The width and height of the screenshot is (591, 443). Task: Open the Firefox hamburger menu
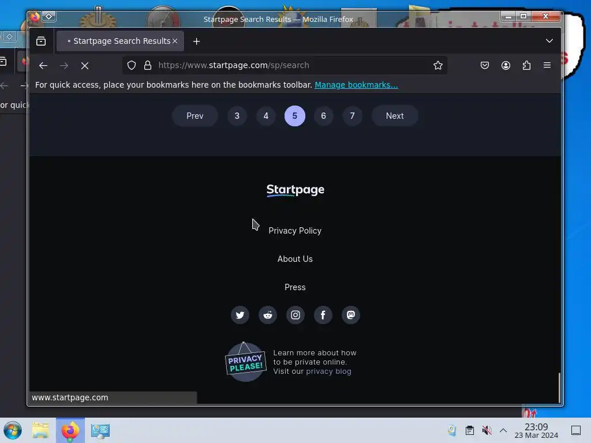(547, 65)
